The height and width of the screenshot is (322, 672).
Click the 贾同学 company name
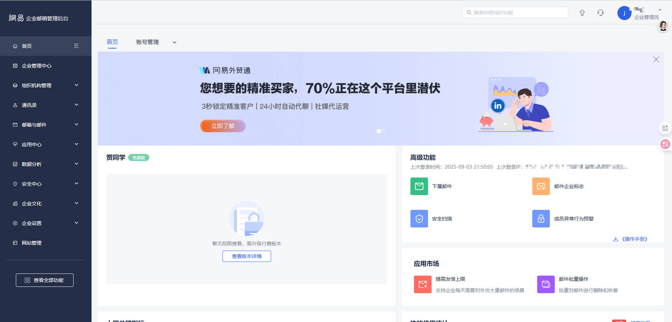[x=116, y=157]
